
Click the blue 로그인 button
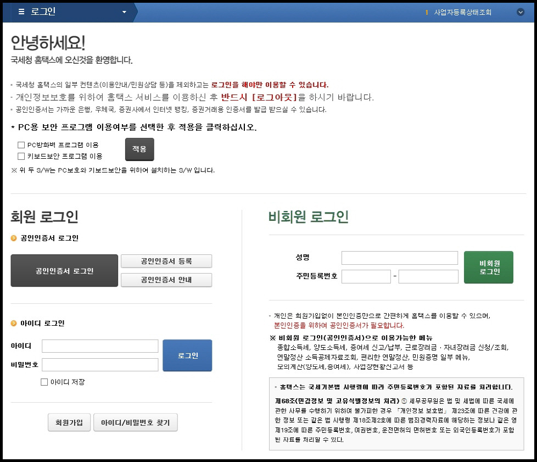187,355
